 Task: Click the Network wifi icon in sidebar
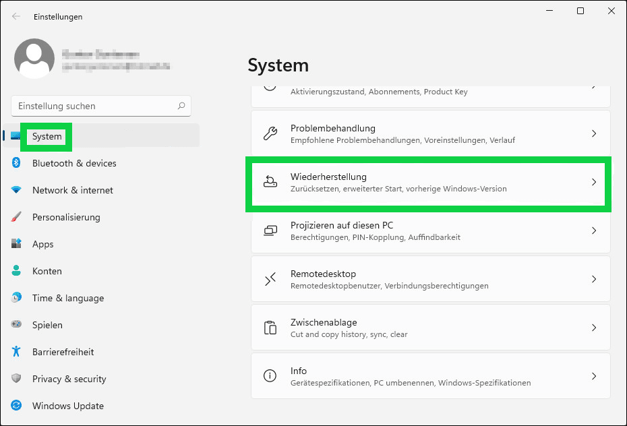point(16,190)
